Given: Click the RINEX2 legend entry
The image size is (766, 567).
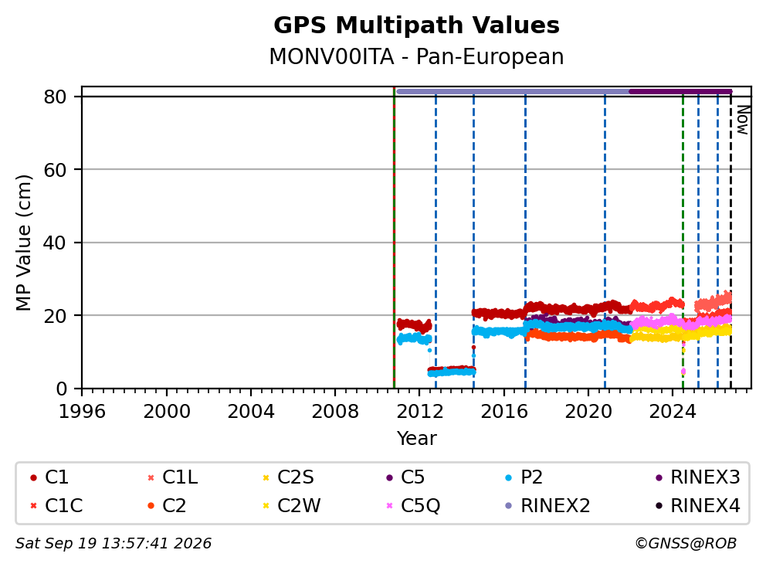Looking at the screenshot, I should (x=547, y=505).
